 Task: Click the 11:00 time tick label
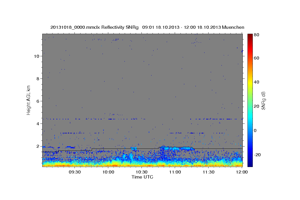pyautogui.click(x=175, y=172)
